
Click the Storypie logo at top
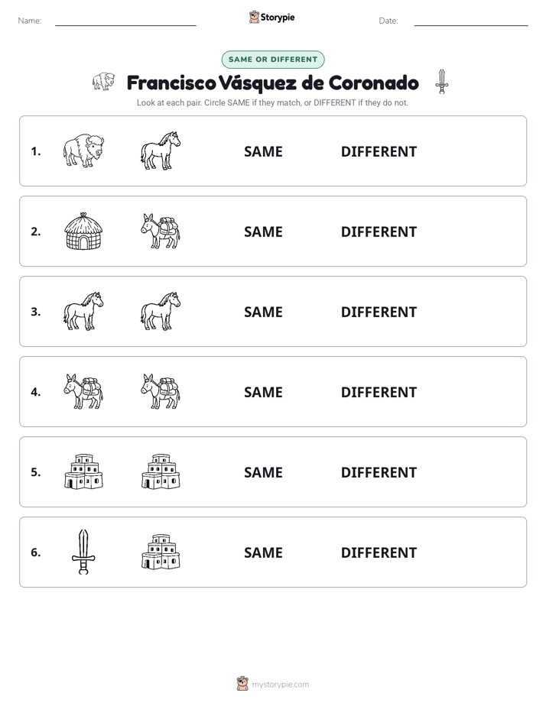tap(271, 17)
